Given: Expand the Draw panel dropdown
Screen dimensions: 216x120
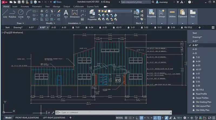Looking at the screenshot, I should [x=20, y=23].
